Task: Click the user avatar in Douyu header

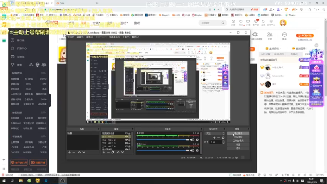Action: pyautogui.click(x=283, y=23)
